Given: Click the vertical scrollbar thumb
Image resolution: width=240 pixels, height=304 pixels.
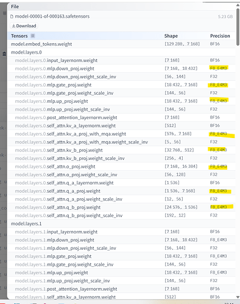Looking at the screenshot, I should [238, 26].
